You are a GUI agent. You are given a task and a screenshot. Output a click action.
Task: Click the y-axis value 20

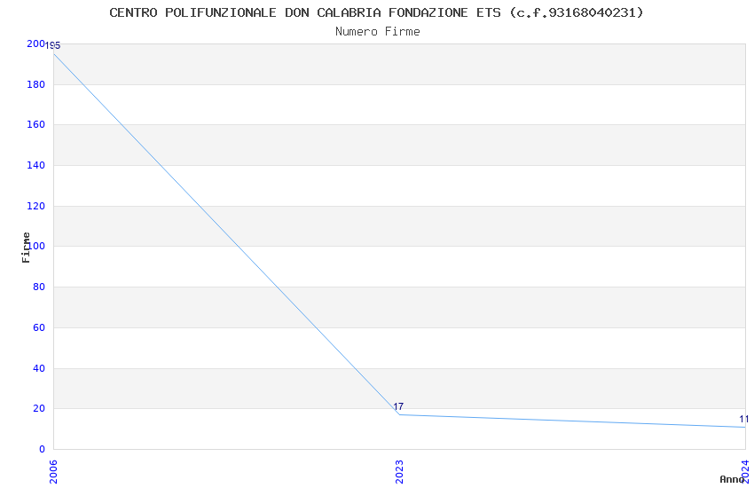click(x=39, y=409)
